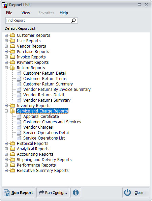This screenshot has height=201, width=152.
Task: Expand the Inventory Reports folder
Action: 6,106
